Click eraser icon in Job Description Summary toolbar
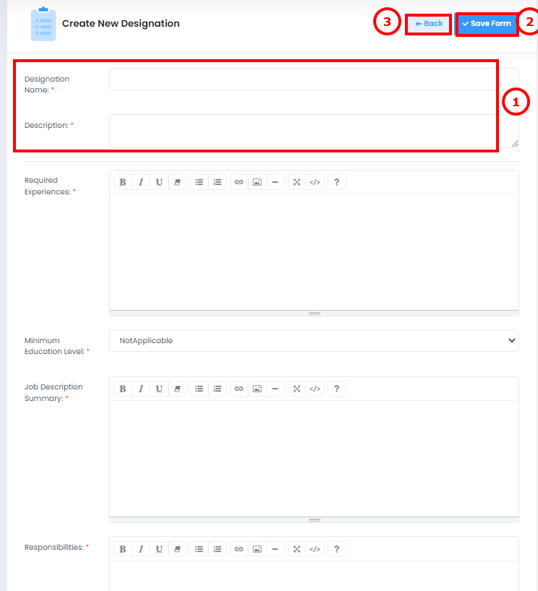The width and height of the screenshot is (538, 591). pos(177,389)
